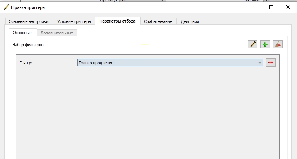Edit the filter set with pencil icon
The height and width of the screenshot is (159, 297).
(253, 44)
